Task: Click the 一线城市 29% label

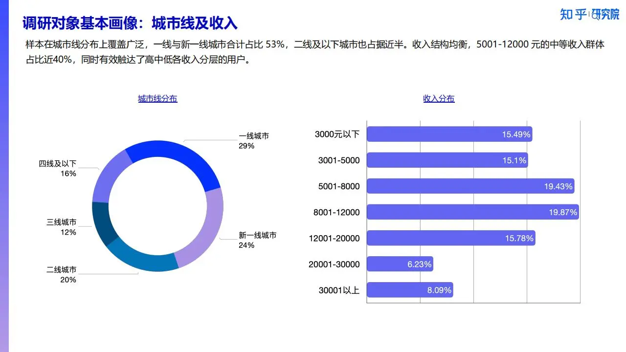Action: pos(253,141)
